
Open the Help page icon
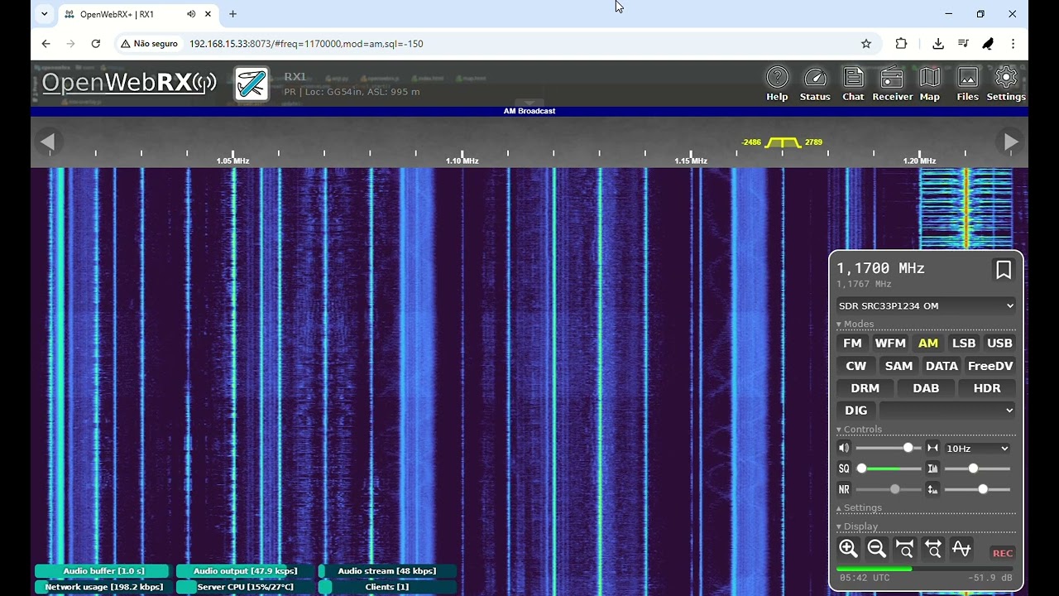[x=777, y=84]
